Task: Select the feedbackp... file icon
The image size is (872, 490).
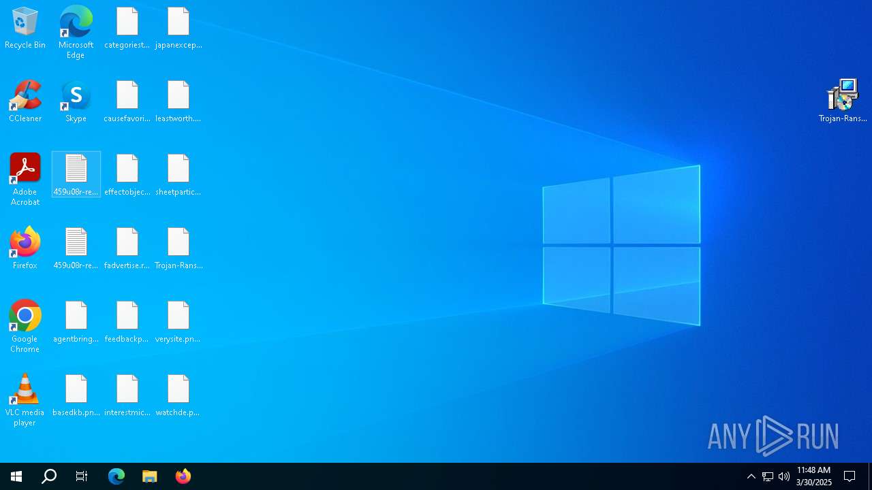Action: click(x=127, y=323)
